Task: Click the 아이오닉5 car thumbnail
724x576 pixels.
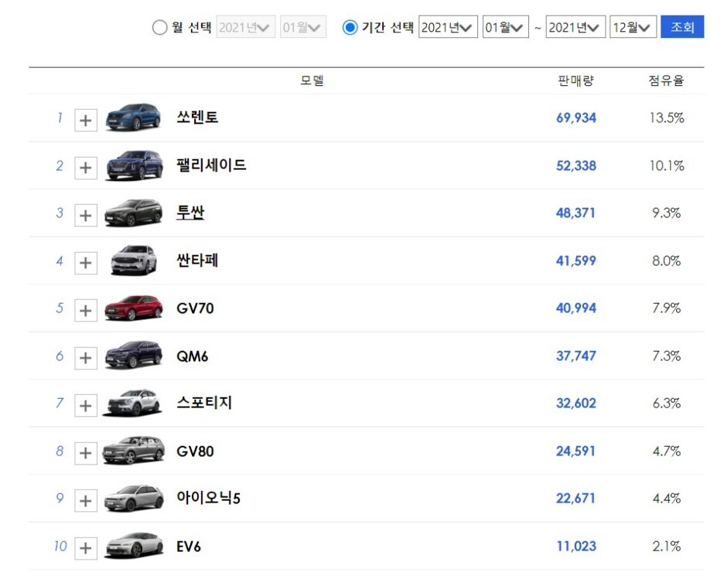Action: point(134,499)
